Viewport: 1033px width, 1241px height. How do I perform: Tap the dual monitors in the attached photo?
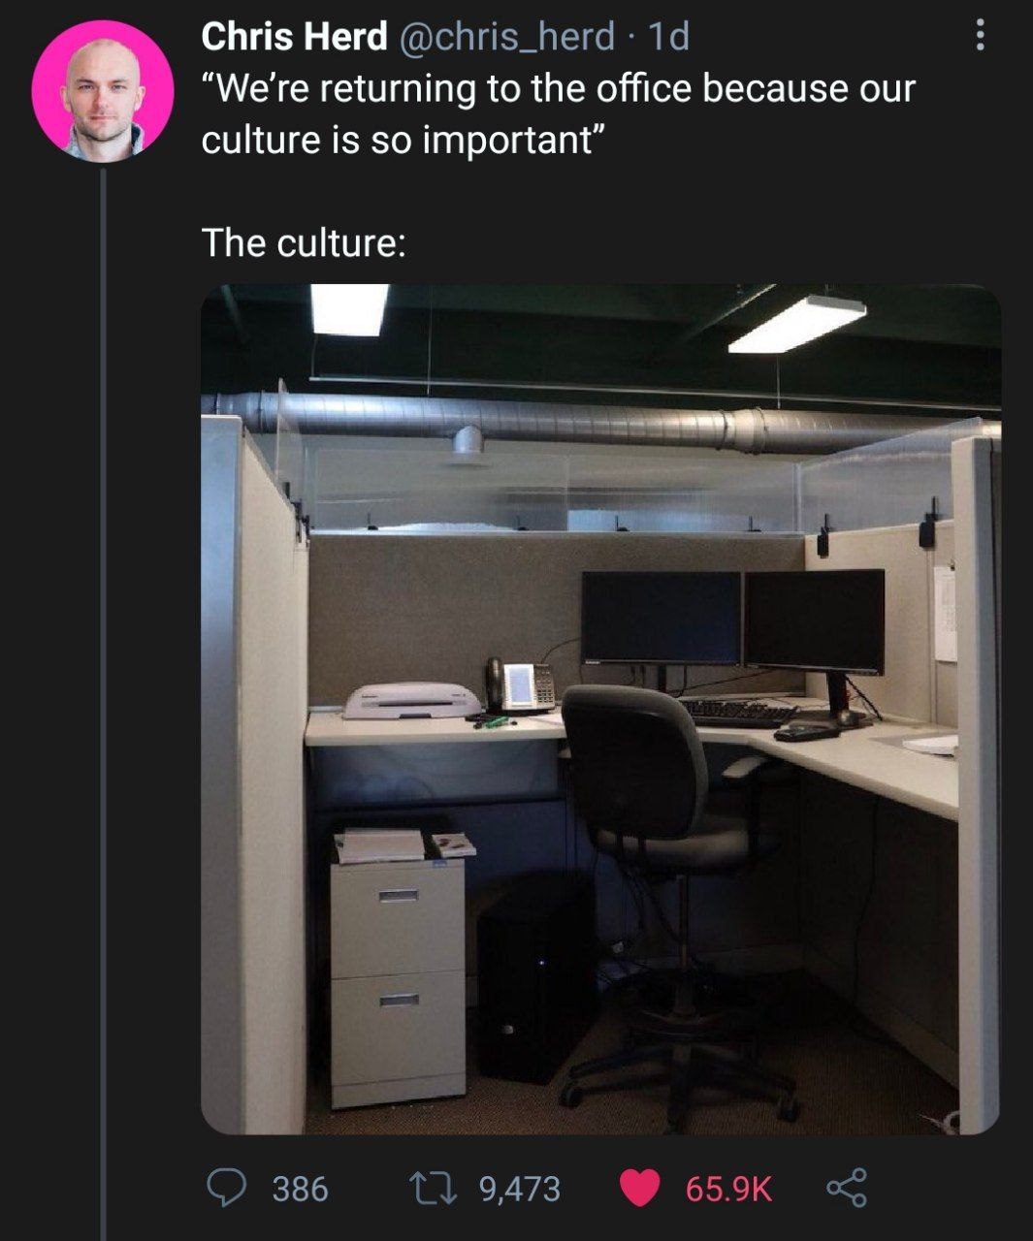tap(733, 620)
